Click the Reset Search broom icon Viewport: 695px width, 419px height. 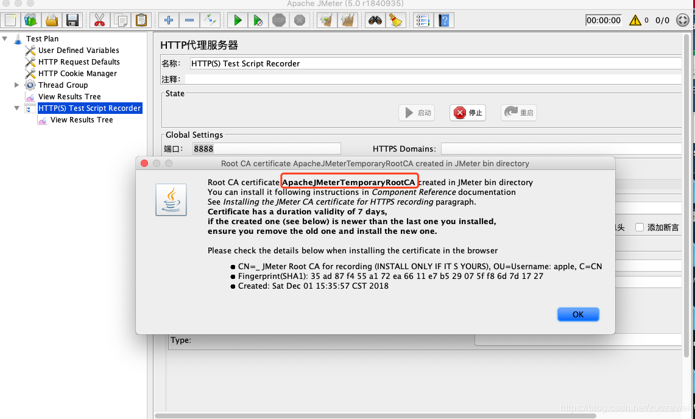pyautogui.click(x=396, y=20)
